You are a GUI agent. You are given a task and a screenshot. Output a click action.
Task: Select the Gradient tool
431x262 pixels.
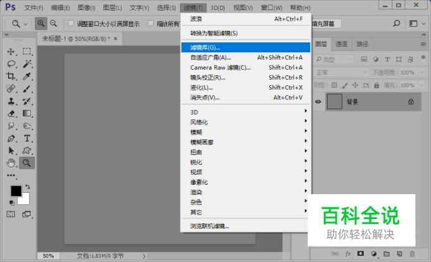pyautogui.click(x=27, y=113)
